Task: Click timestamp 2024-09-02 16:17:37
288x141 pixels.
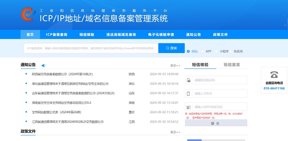Action: [164, 93]
